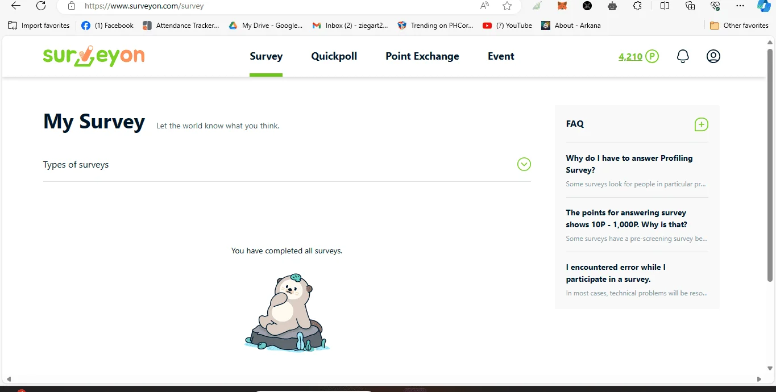Open the green feather extension icon
This screenshot has height=392, width=776.
point(537,6)
